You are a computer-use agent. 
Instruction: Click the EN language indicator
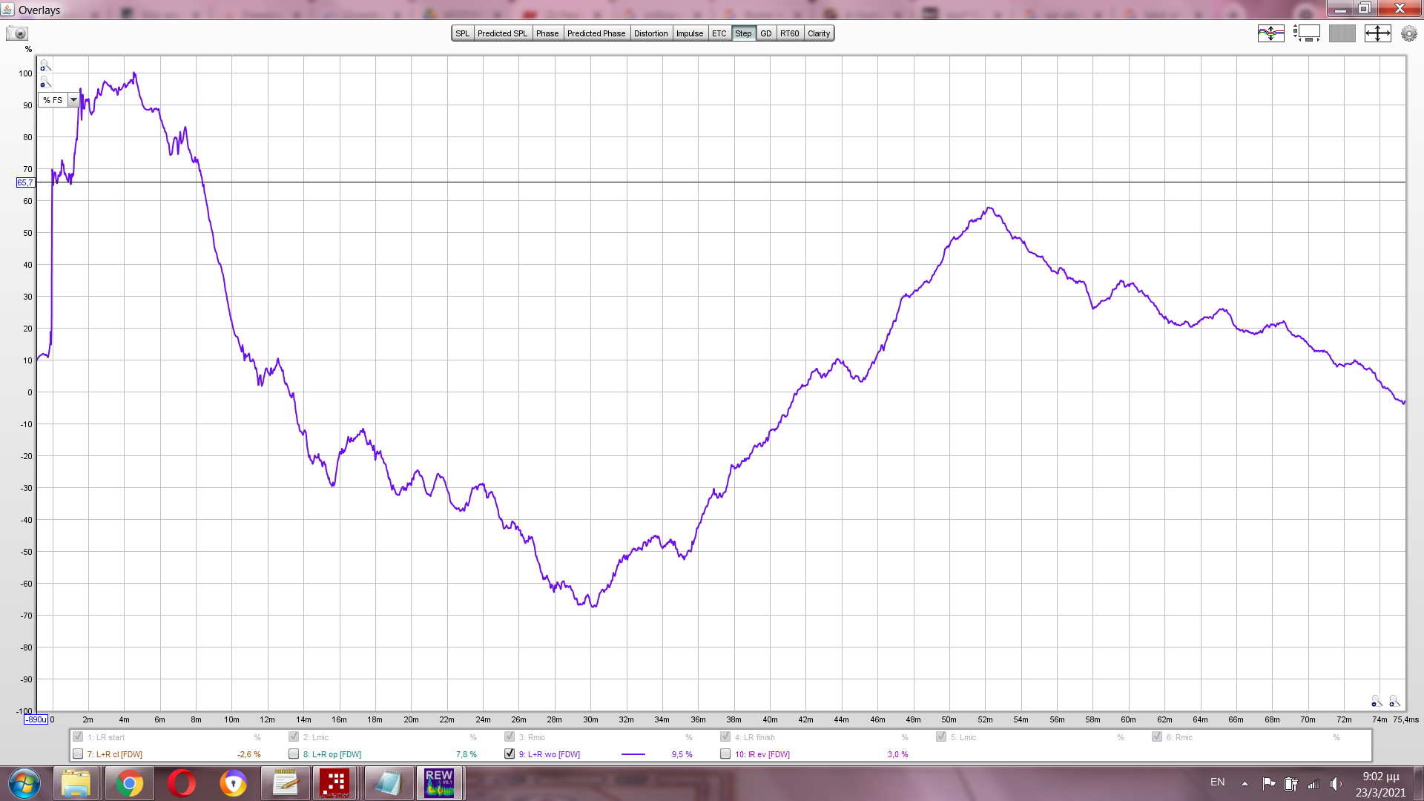pos(1217,782)
